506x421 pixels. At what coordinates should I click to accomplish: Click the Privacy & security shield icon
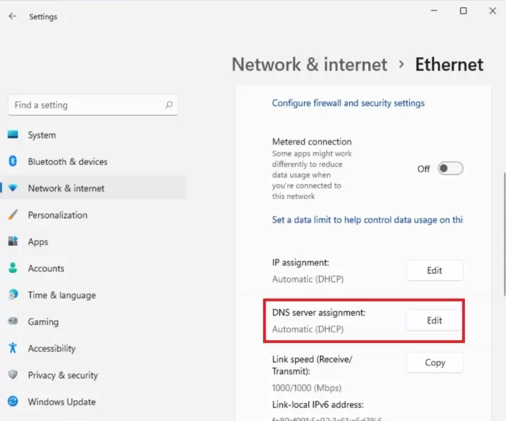coord(13,374)
